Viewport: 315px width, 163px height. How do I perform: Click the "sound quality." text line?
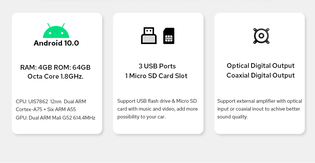tap(233, 117)
